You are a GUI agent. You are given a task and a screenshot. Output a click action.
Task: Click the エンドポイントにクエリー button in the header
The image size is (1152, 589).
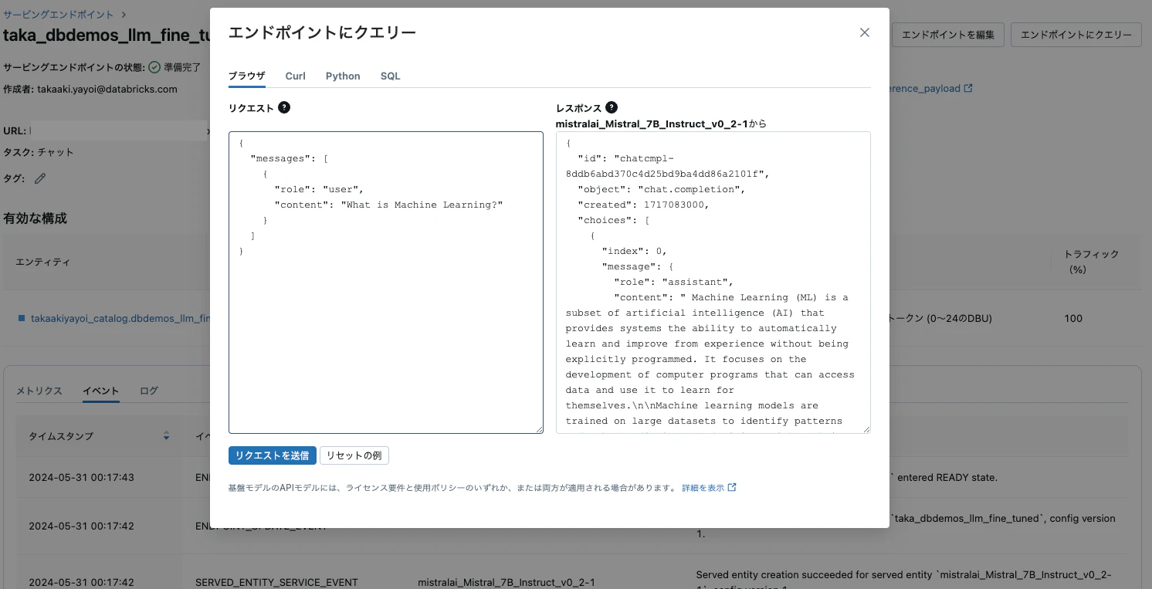[1076, 35]
